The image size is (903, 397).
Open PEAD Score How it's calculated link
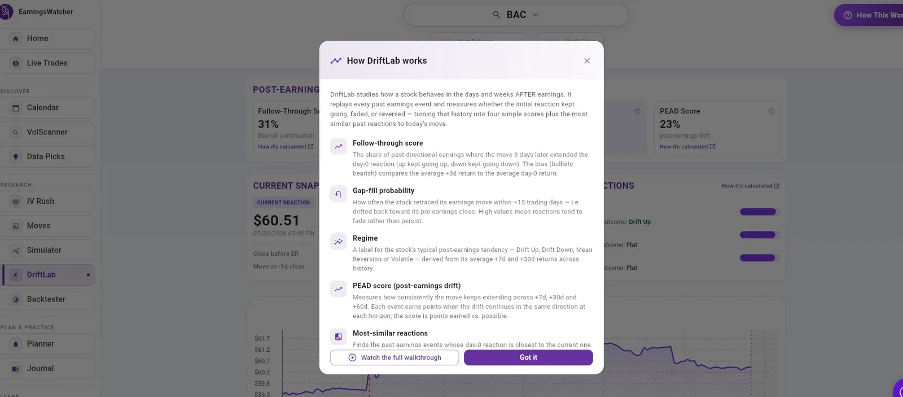point(687,147)
